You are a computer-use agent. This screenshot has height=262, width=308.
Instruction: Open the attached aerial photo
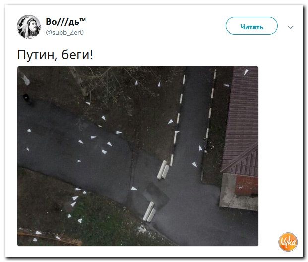point(138,156)
